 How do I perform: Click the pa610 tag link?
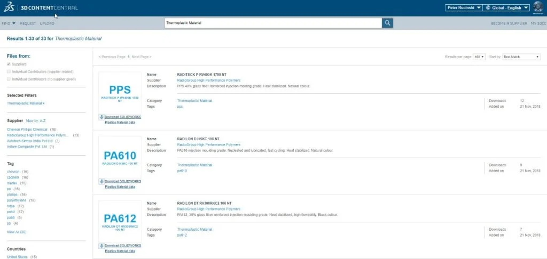coord(182,171)
